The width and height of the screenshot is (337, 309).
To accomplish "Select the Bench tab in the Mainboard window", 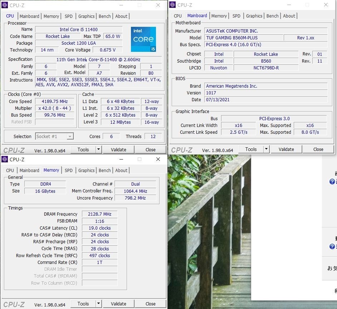I will click(x=273, y=16).
